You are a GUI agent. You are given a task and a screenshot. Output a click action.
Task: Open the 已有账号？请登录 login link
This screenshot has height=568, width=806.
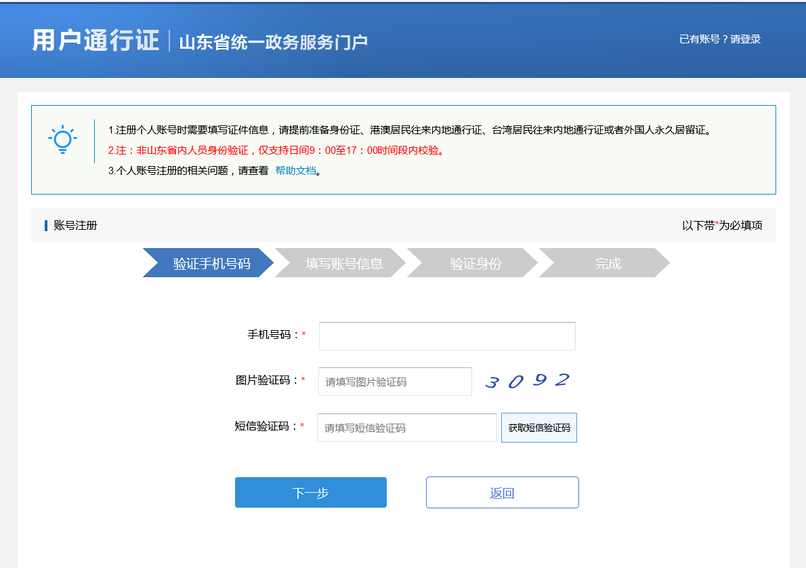[719, 39]
